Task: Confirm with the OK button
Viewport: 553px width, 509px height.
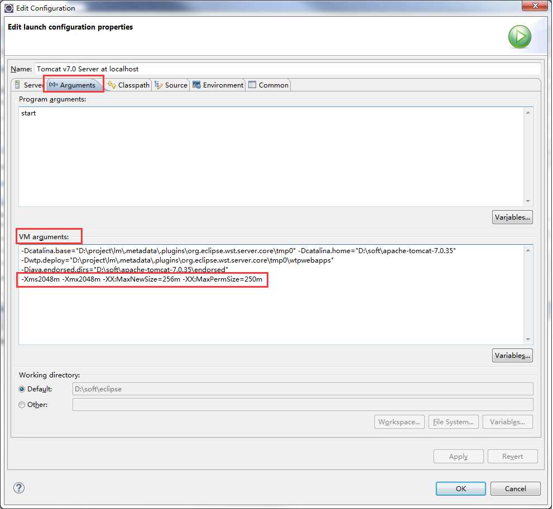Action: pyautogui.click(x=460, y=488)
